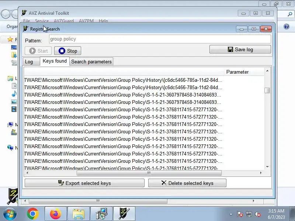Click Pictures icon in Explorer sidebar
Screen dimensions: 295x221
point(14,102)
